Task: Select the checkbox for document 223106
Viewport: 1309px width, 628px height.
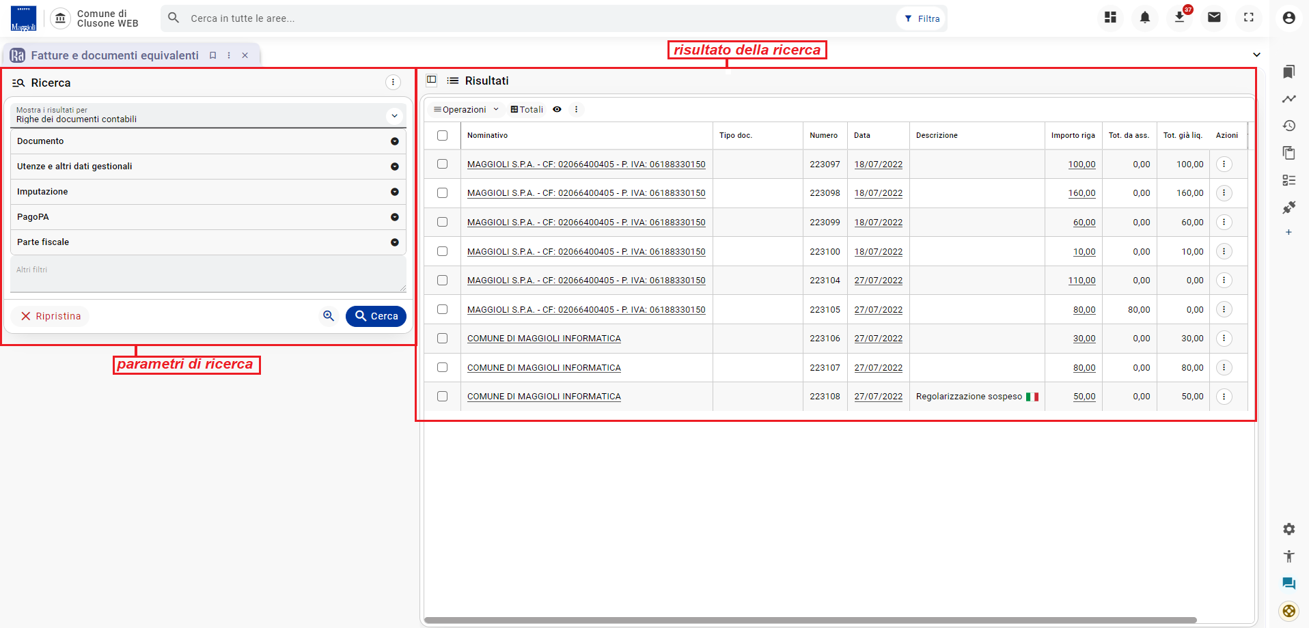Action: [443, 339]
